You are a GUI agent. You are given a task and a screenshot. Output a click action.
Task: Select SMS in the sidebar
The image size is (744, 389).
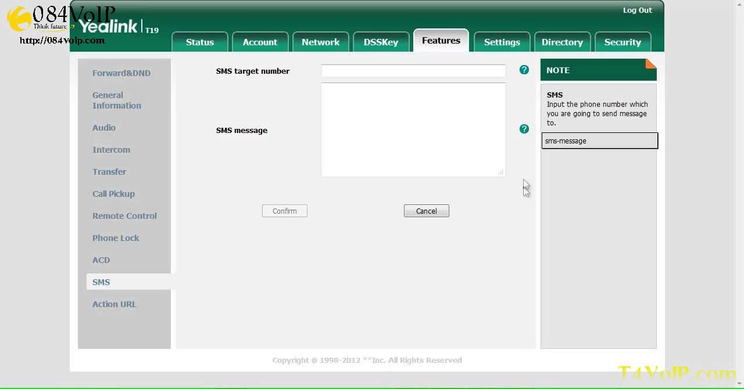pyautogui.click(x=128, y=282)
